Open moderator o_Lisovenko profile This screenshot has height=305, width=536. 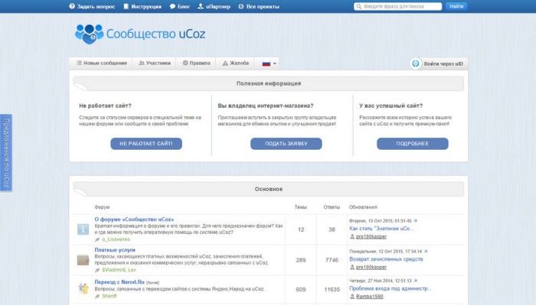point(116,239)
